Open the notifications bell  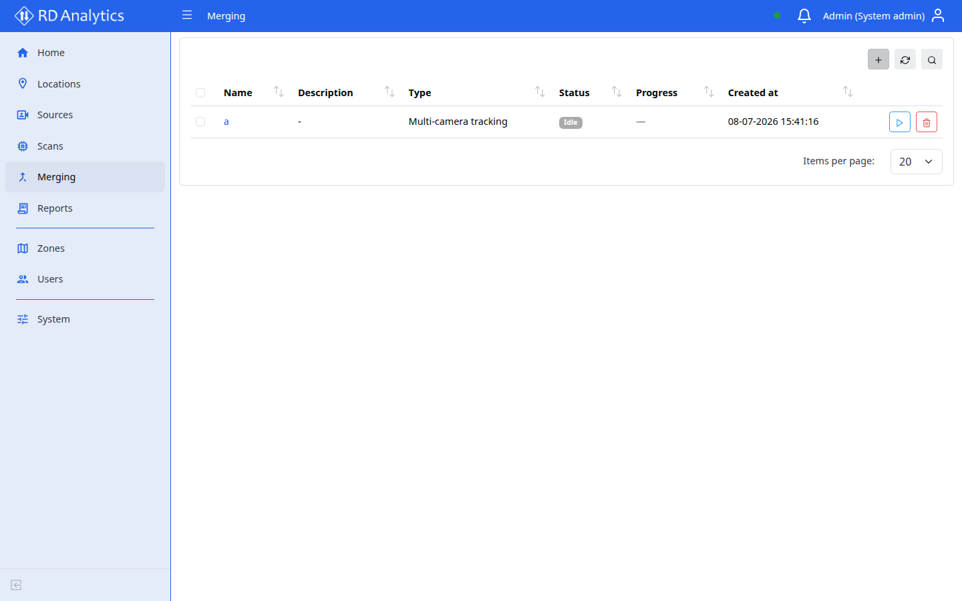click(804, 15)
